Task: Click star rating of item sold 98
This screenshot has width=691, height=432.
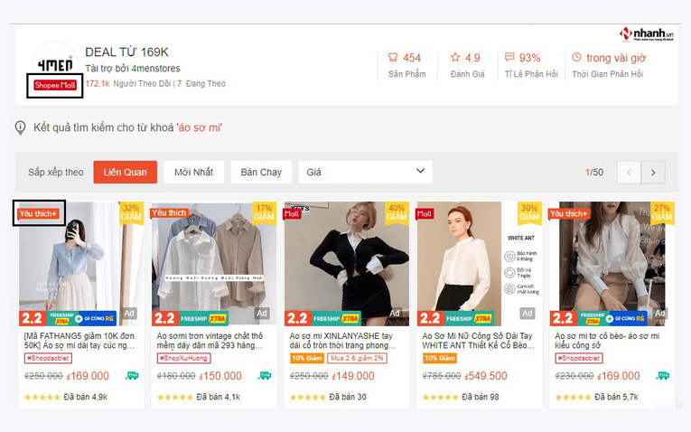Action: 440,397
